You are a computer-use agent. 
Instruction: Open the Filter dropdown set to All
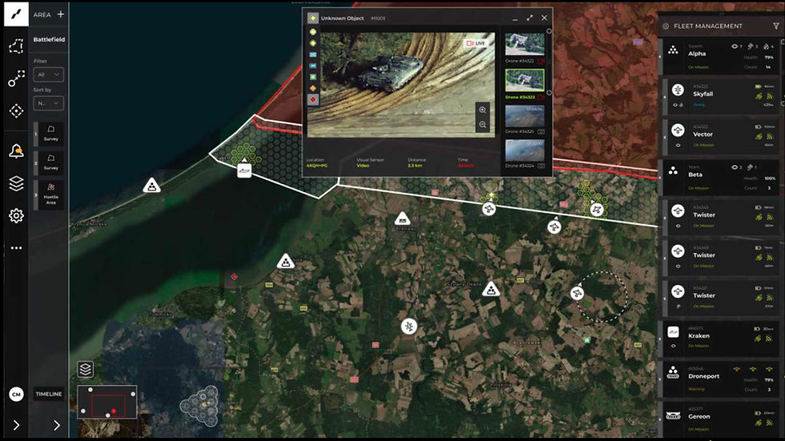point(48,74)
